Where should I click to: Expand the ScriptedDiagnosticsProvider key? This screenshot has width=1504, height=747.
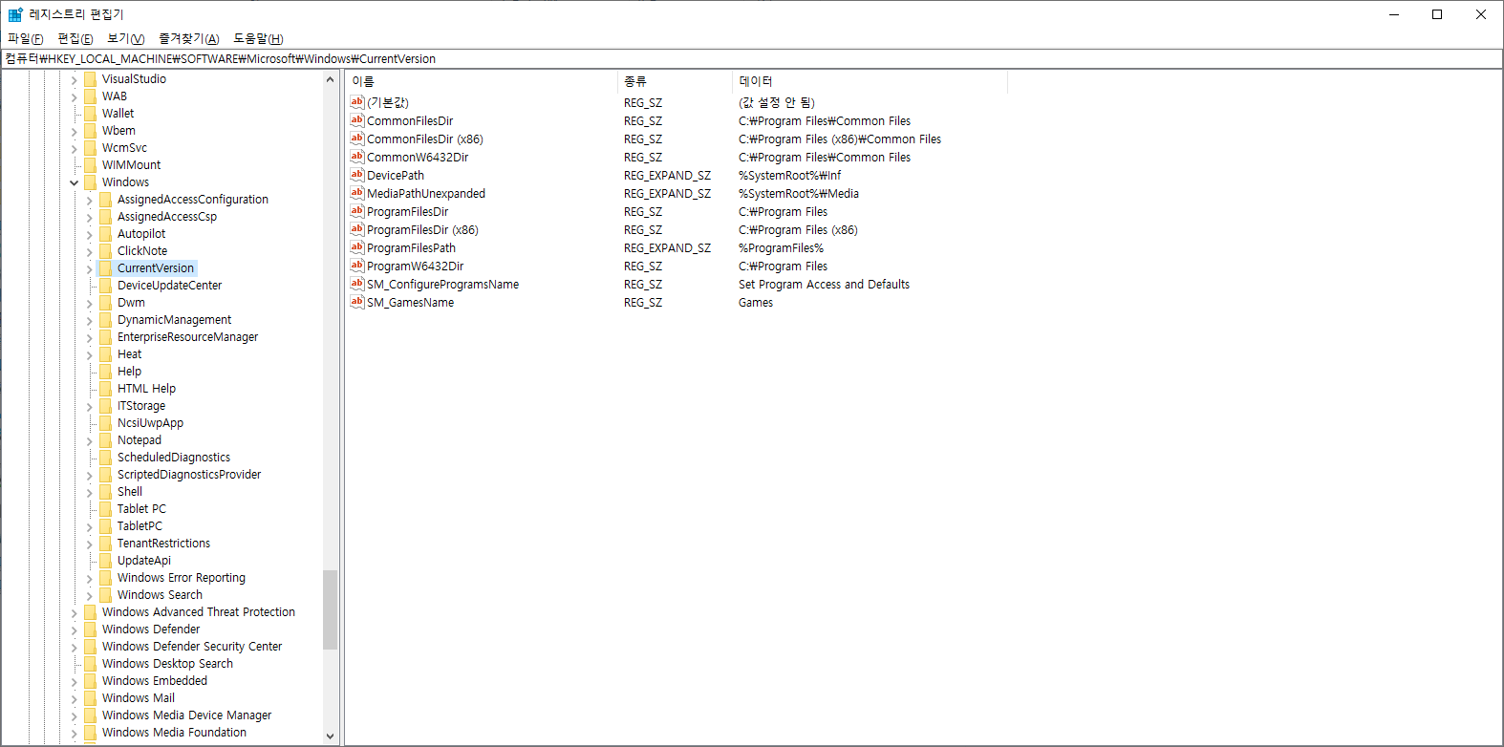[x=90, y=475]
